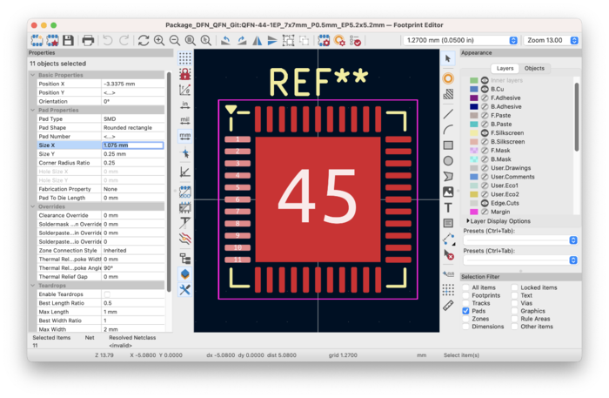Select the Add Text tool
The width and height of the screenshot is (609, 398).
(448, 207)
